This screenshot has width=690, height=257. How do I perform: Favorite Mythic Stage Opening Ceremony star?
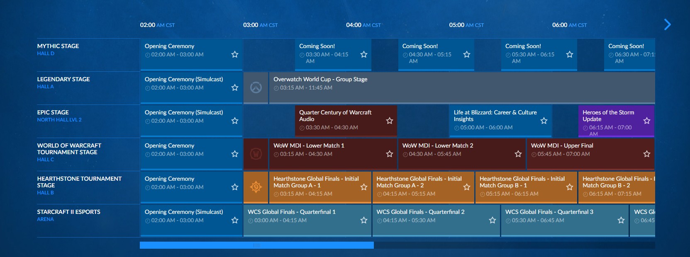click(235, 54)
